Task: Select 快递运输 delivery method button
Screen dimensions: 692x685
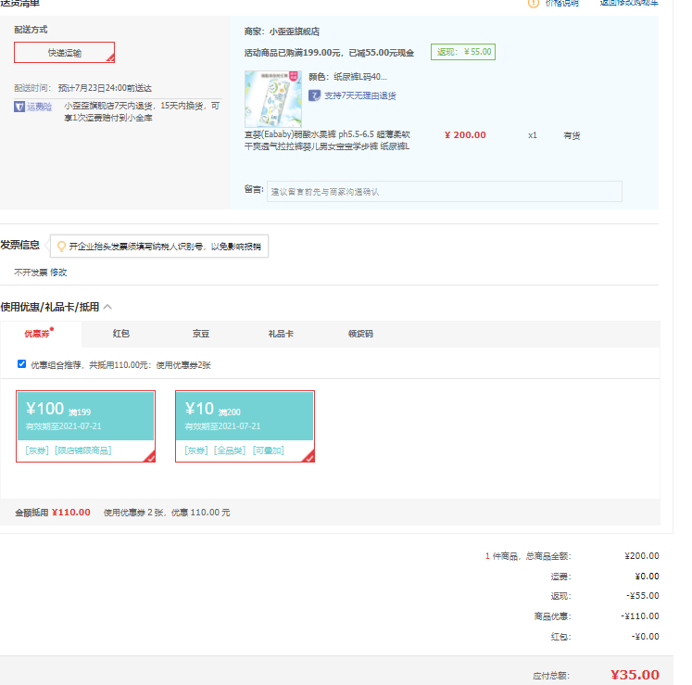Action: pyautogui.click(x=65, y=53)
